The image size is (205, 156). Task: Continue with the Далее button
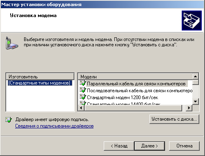(149, 146)
